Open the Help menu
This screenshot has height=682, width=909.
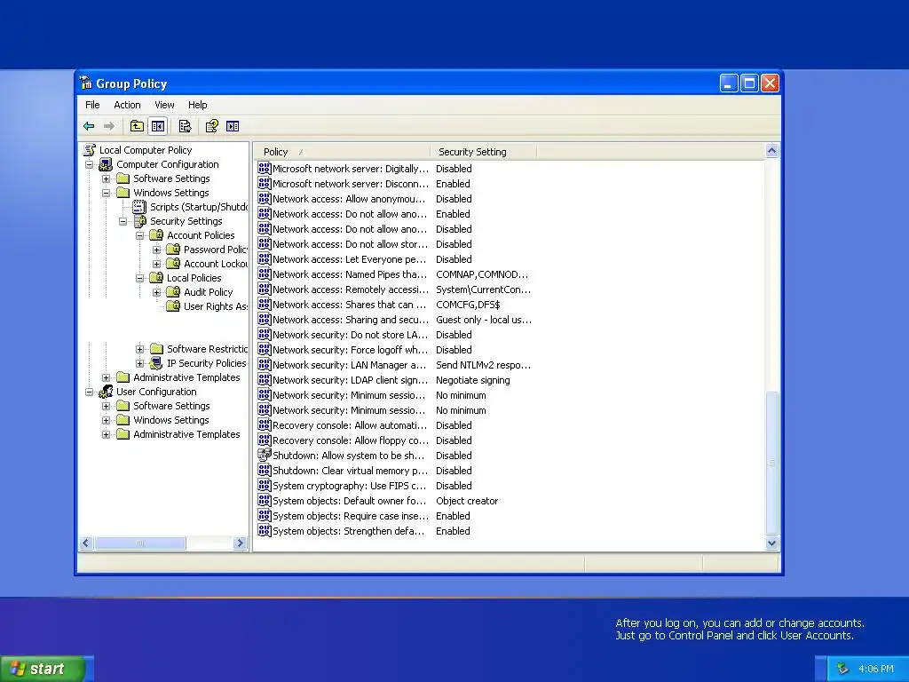coord(197,105)
